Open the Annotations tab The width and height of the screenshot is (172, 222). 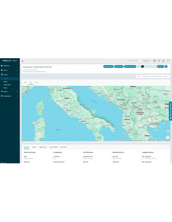63,147
